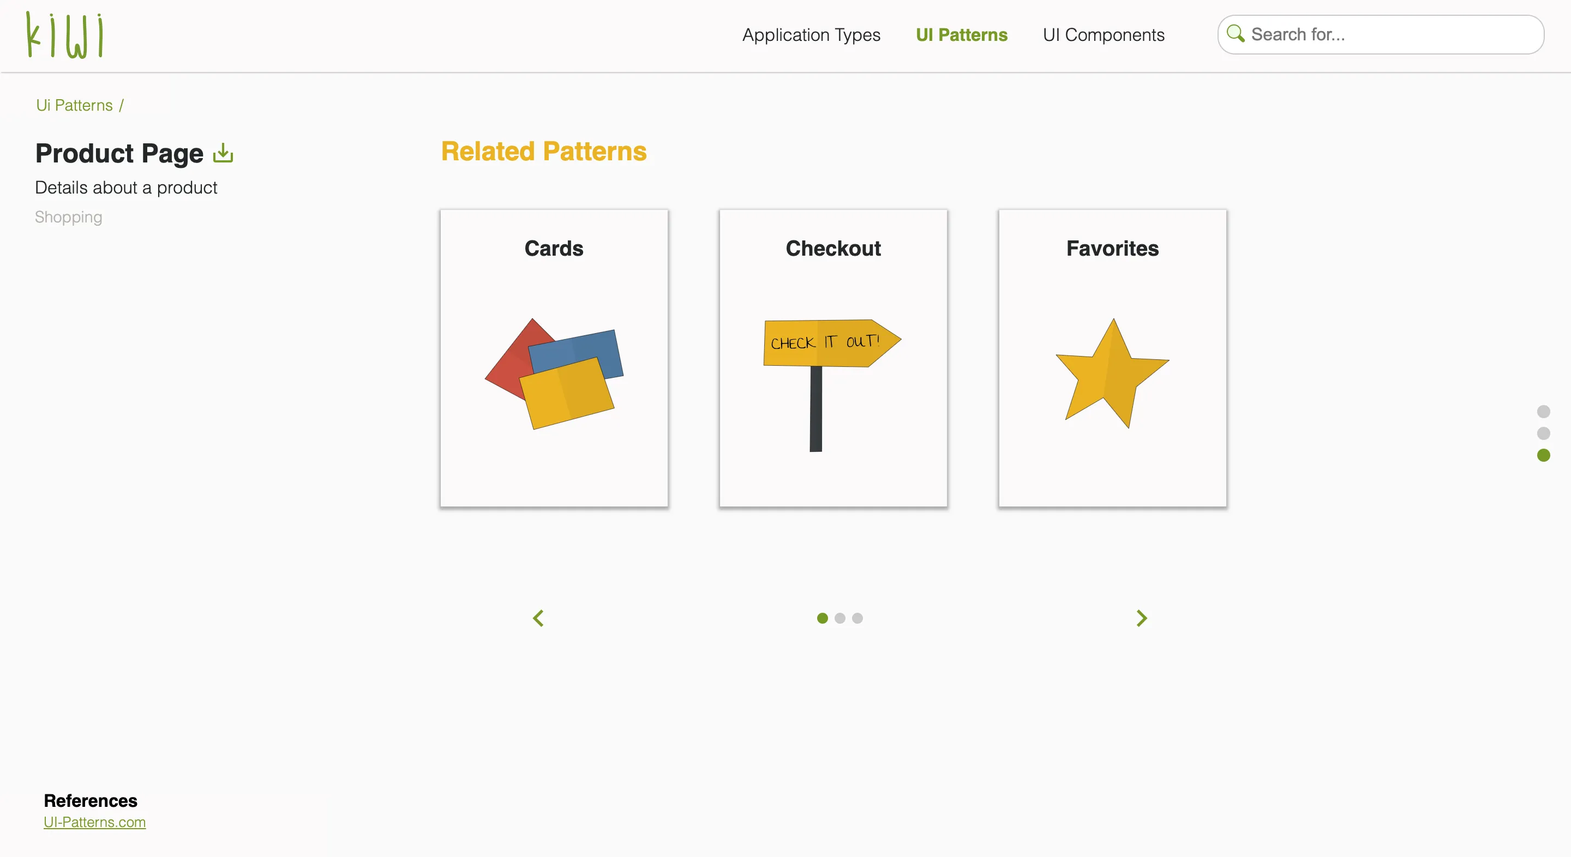Select the third carousel dot indicator
Screen dimensions: 1571x857
point(858,618)
